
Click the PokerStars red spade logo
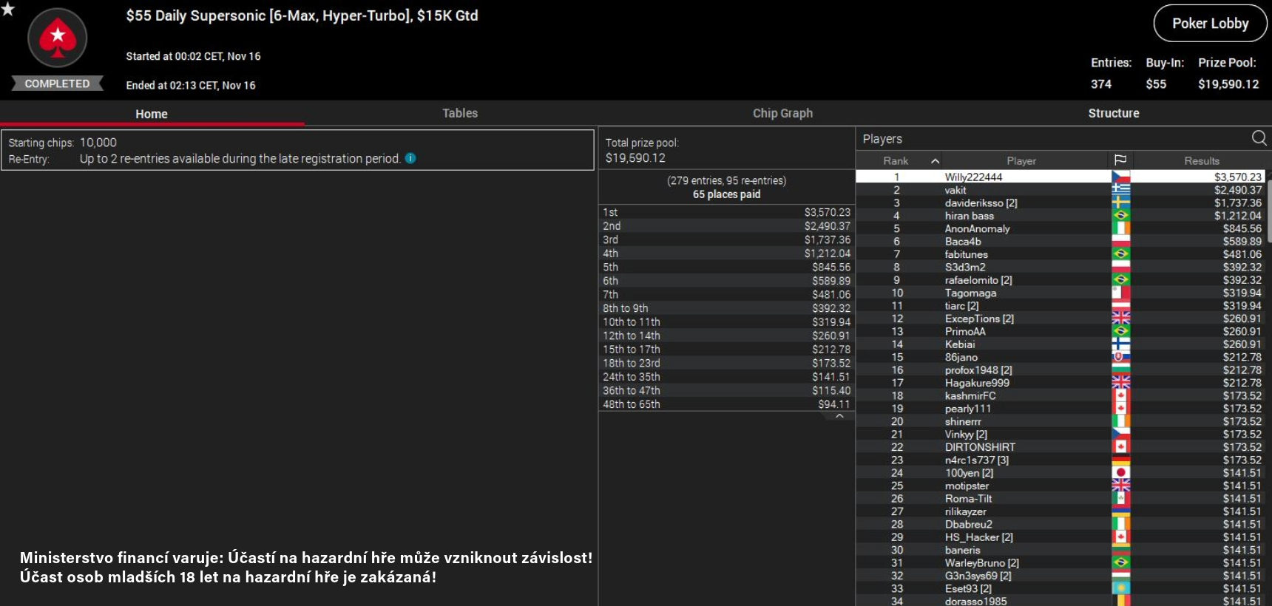[x=57, y=38]
